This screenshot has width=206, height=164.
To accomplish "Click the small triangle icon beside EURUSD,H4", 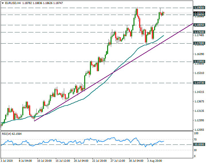I will point(3,3).
